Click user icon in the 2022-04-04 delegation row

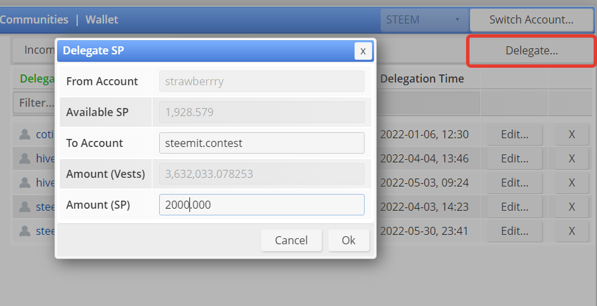26,158
